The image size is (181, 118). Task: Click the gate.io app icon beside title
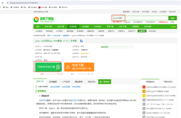[81, 41]
